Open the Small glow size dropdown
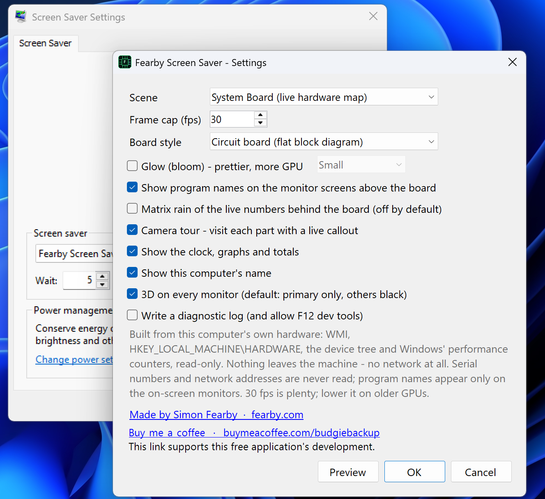Viewport: 545px width, 499px height. tap(361, 164)
